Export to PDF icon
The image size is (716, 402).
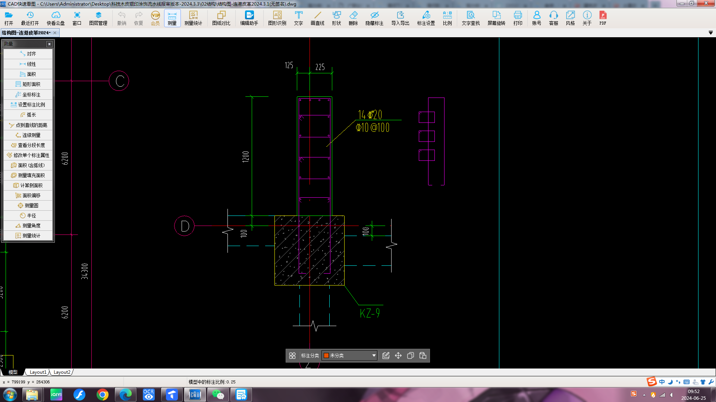[603, 18]
